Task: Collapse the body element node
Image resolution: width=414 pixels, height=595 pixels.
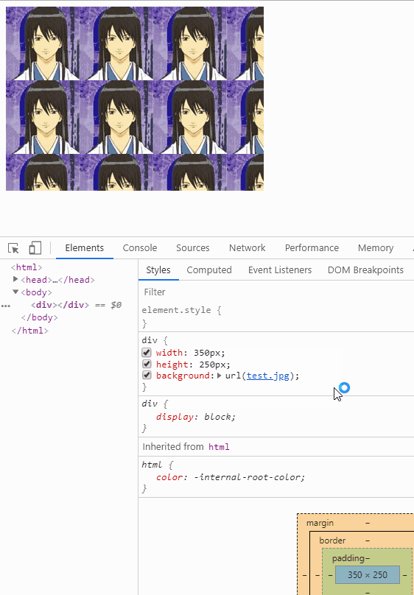Action: point(15,292)
